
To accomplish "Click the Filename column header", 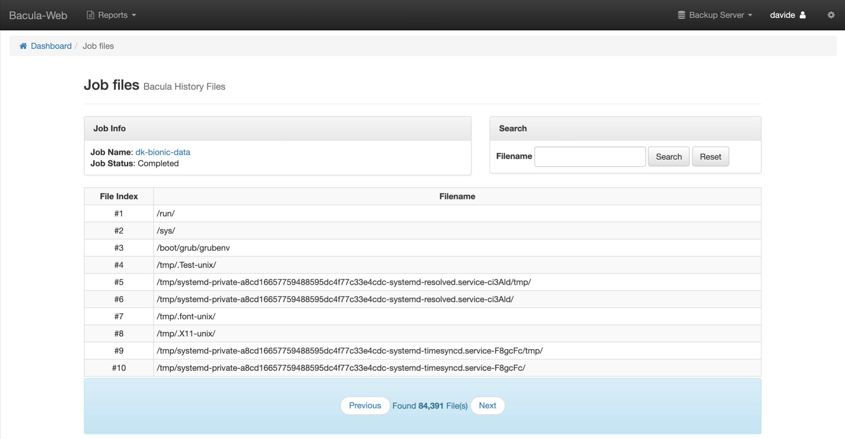I will [457, 196].
